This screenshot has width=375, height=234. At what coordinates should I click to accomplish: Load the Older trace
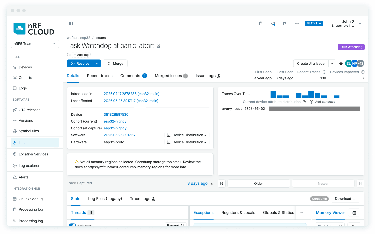(259, 183)
